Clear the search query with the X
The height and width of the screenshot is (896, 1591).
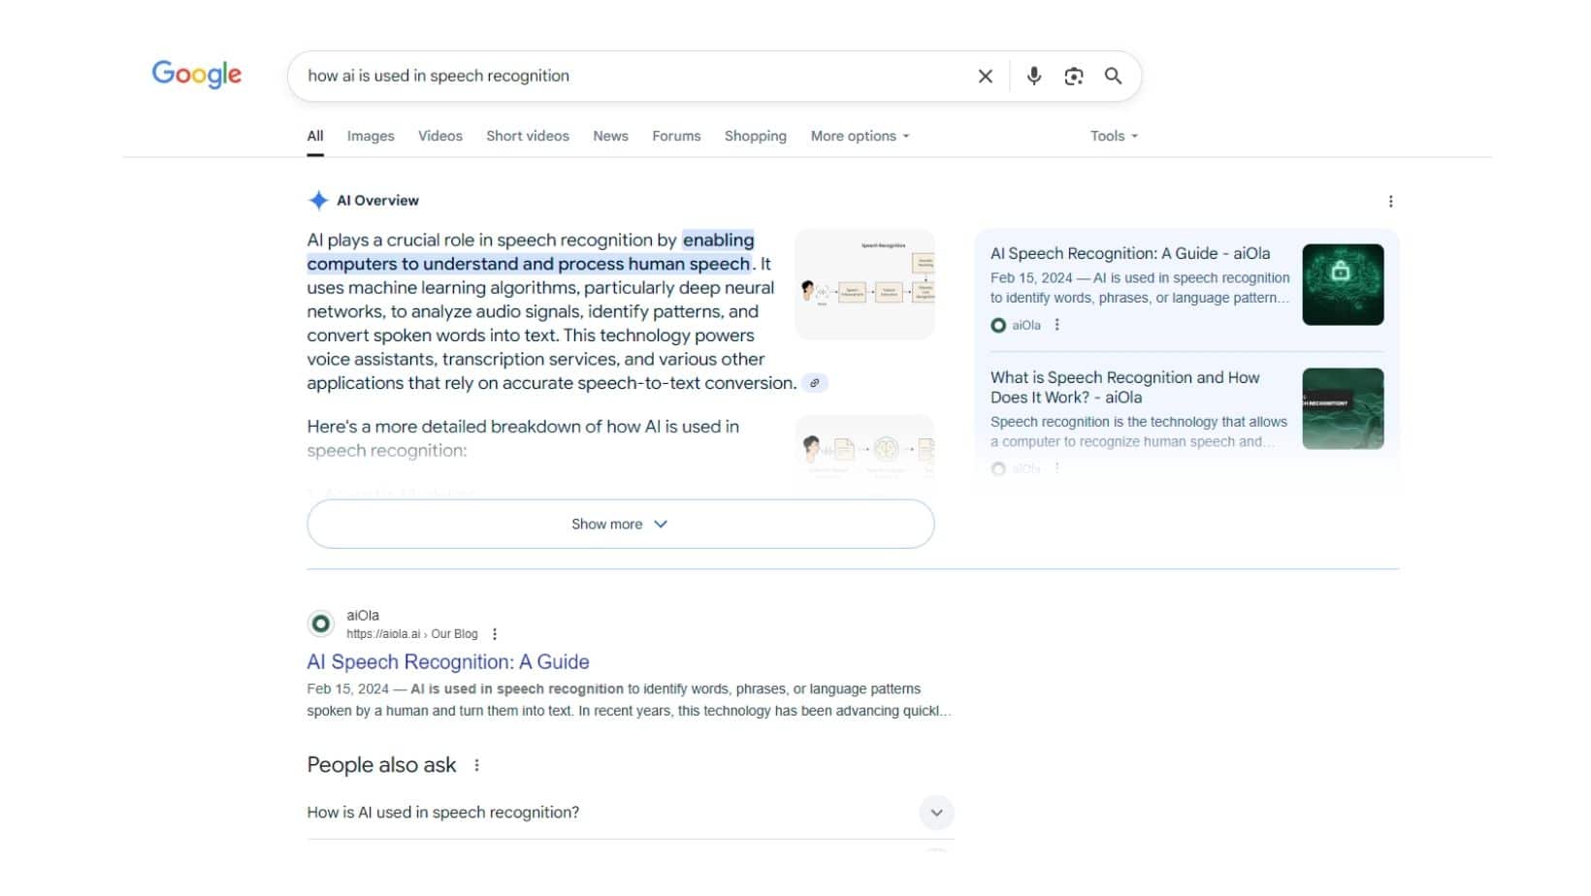985,76
